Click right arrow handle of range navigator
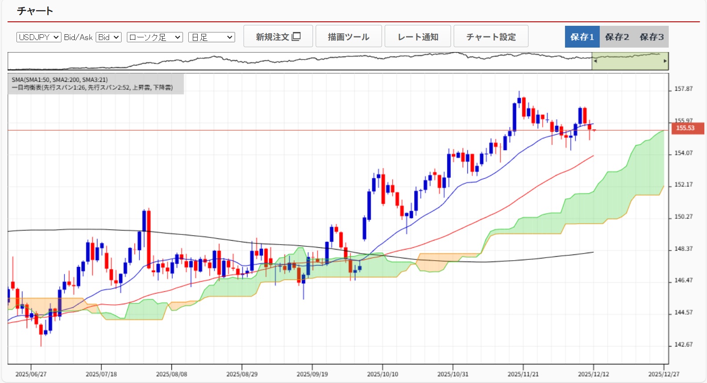The width and height of the screenshot is (707, 383). [x=665, y=61]
